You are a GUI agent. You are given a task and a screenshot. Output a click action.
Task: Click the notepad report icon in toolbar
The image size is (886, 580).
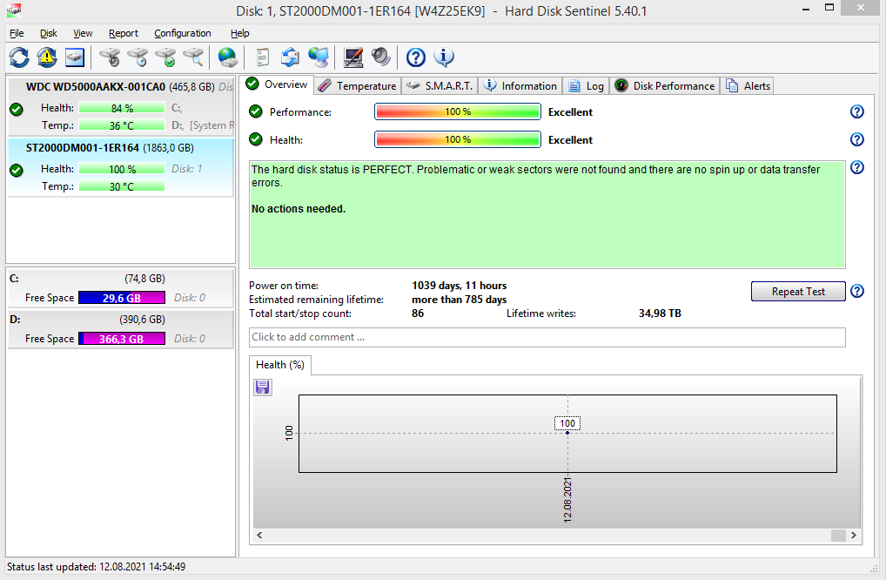[263, 57]
